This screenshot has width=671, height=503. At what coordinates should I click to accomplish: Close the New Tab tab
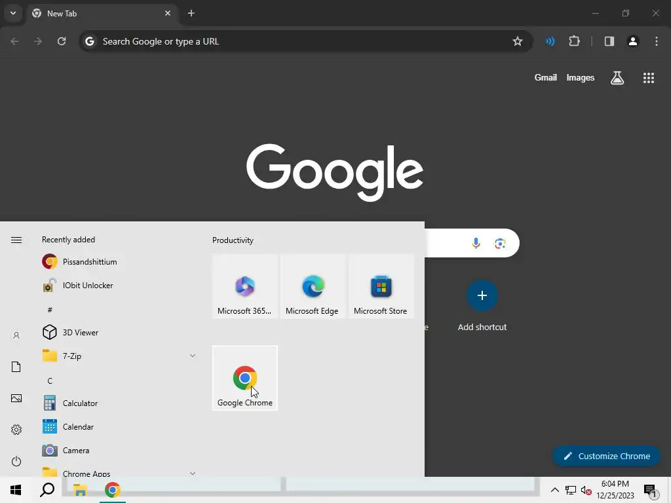point(168,13)
